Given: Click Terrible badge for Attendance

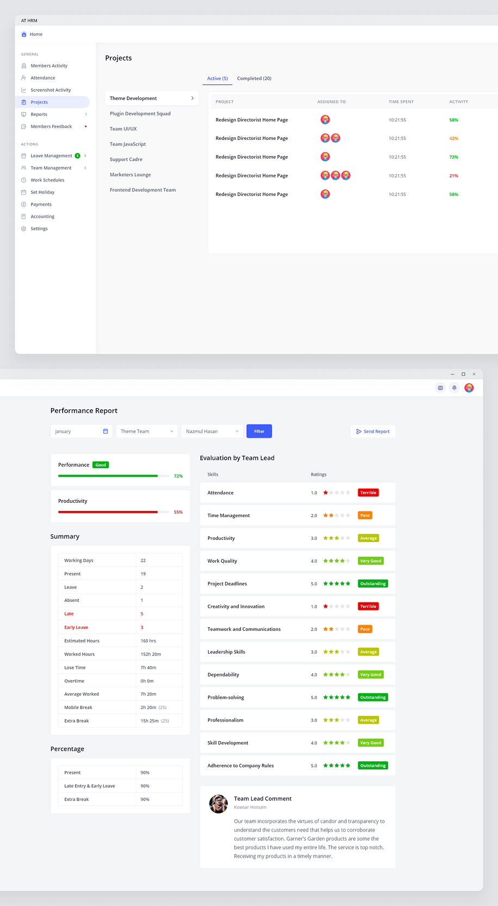Looking at the screenshot, I should 368,492.
